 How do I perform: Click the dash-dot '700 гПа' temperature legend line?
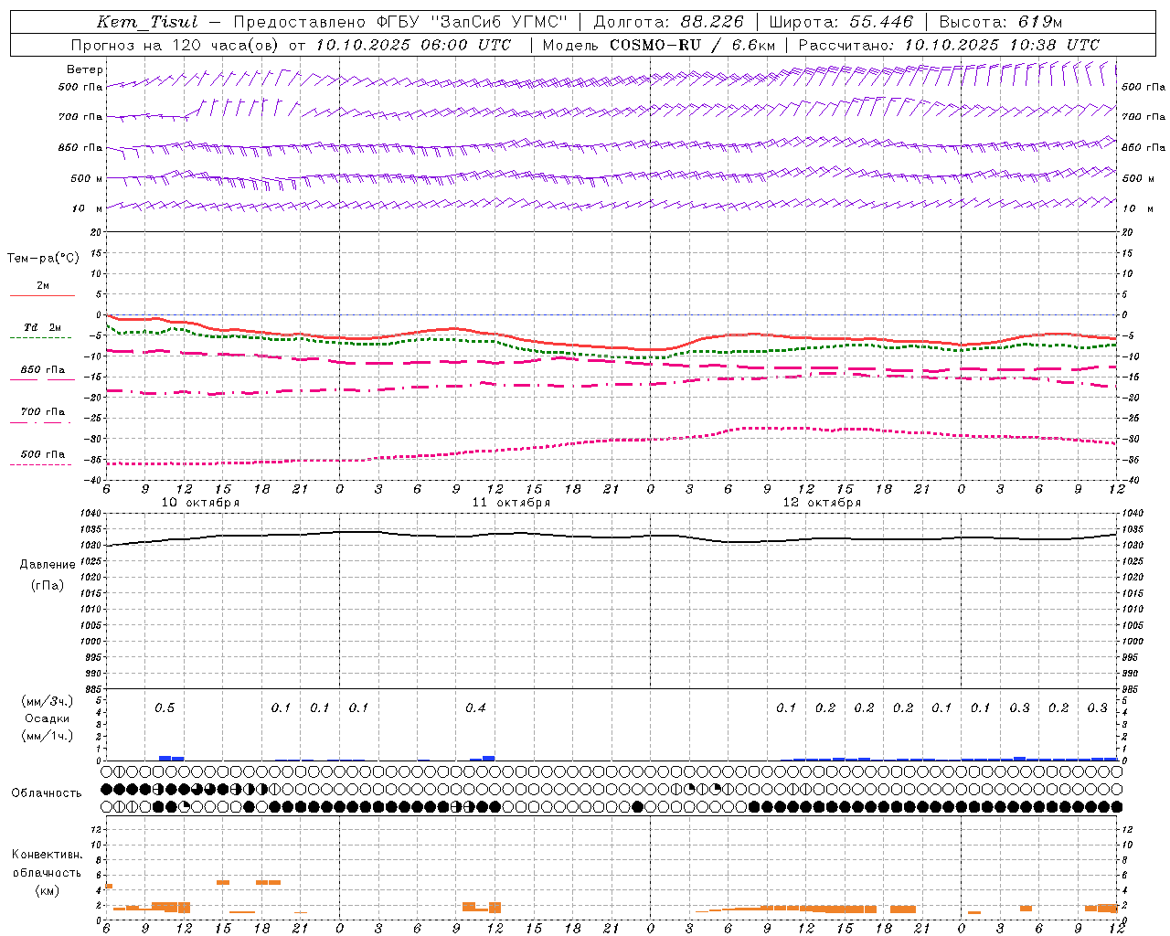(x=40, y=423)
